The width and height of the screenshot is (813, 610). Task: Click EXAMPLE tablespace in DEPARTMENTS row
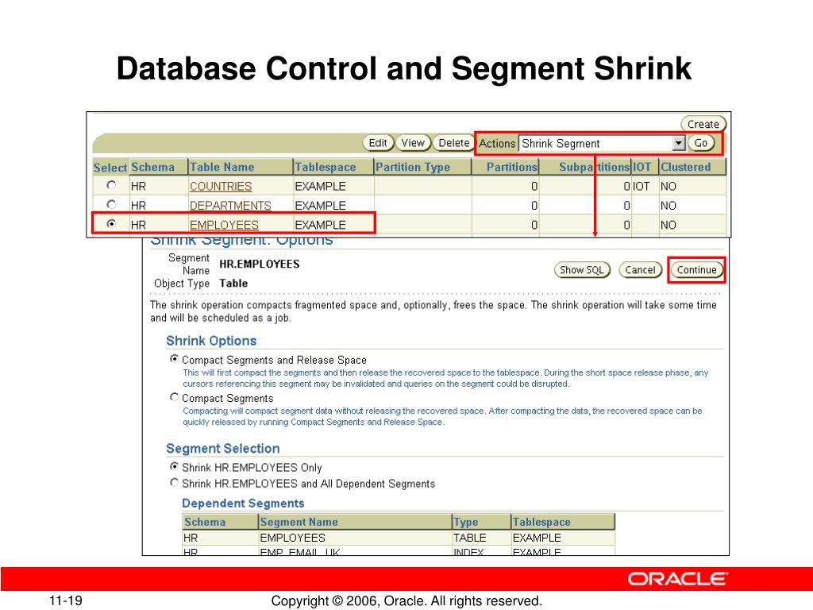pos(320,206)
